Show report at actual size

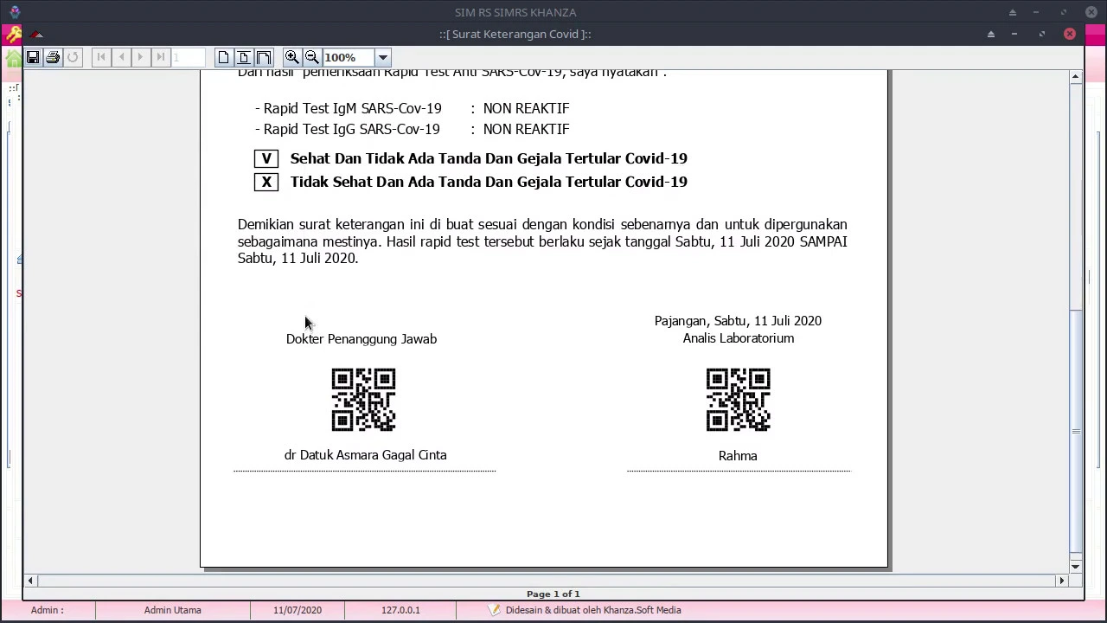[223, 57]
